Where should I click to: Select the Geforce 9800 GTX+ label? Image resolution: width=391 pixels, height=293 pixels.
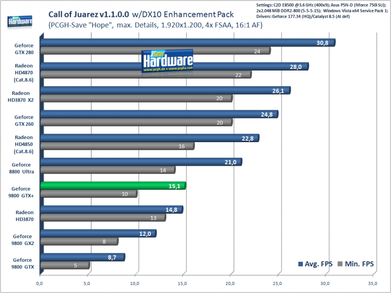coord(21,192)
